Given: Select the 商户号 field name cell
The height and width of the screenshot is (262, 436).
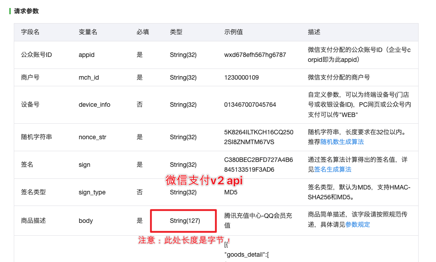Looking at the screenshot, I should pos(30,77).
